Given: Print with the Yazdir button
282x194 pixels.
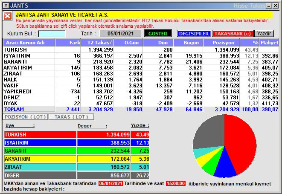Looking at the screenshot, I should coord(264,34).
